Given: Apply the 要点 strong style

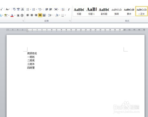Looking at the screenshot, I should point(129,11).
